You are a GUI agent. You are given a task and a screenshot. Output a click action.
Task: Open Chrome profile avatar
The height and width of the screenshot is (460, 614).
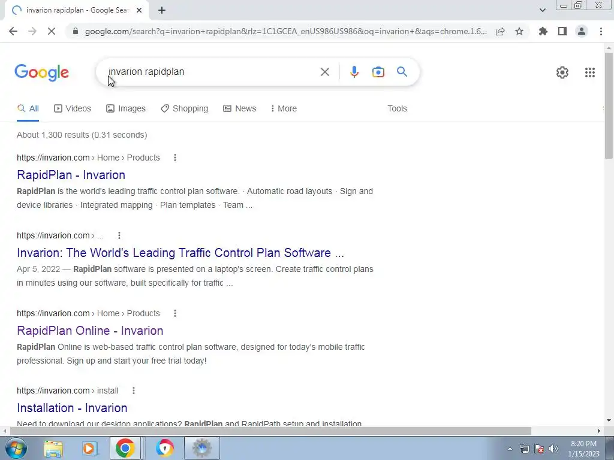pyautogui.click(x=582, y=31)
